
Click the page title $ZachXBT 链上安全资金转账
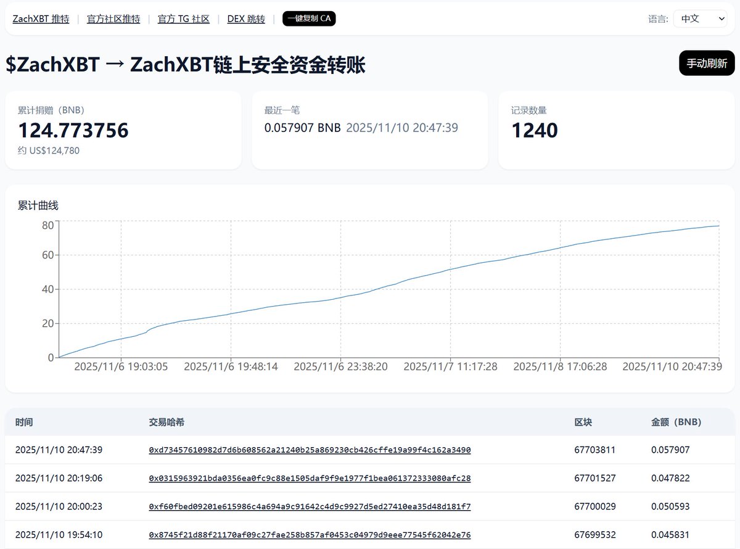pyautogui.click(x=186, y=64)
